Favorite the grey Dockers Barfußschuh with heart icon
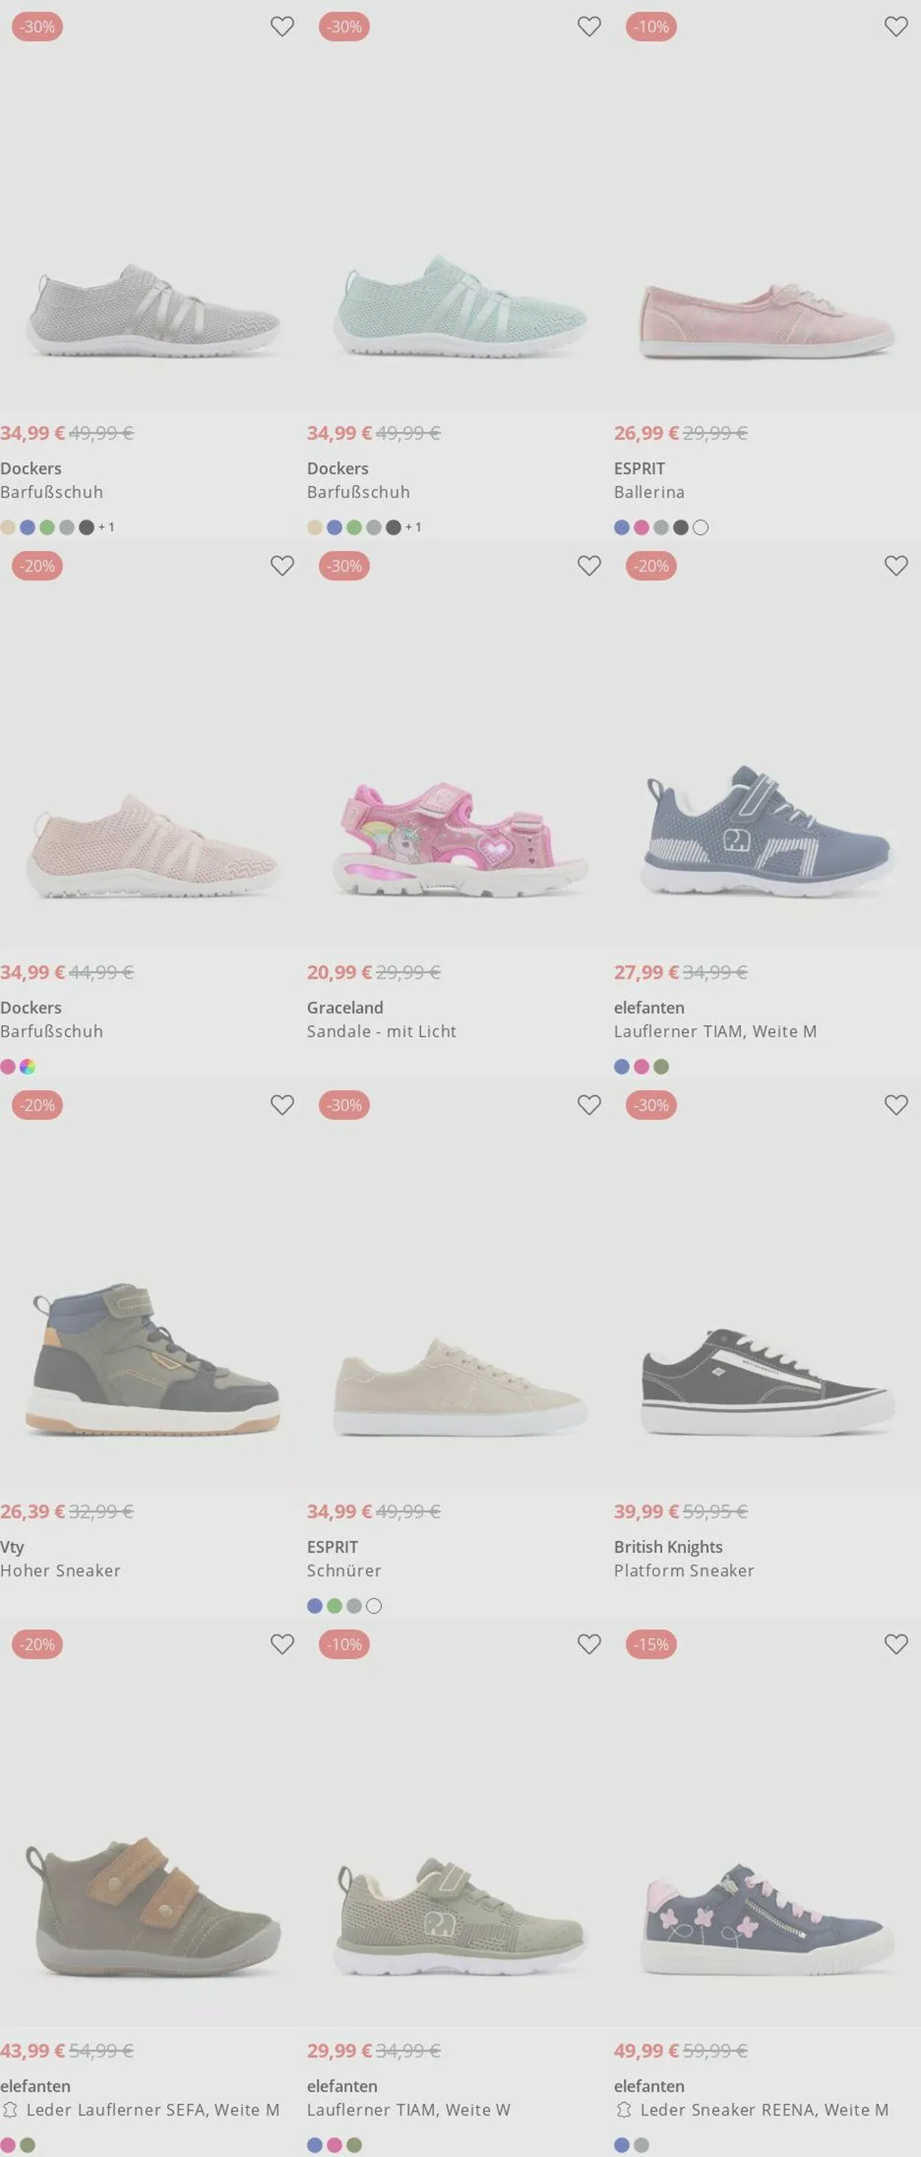This screenshot has height=2157, width=921. tap(282, 27)
